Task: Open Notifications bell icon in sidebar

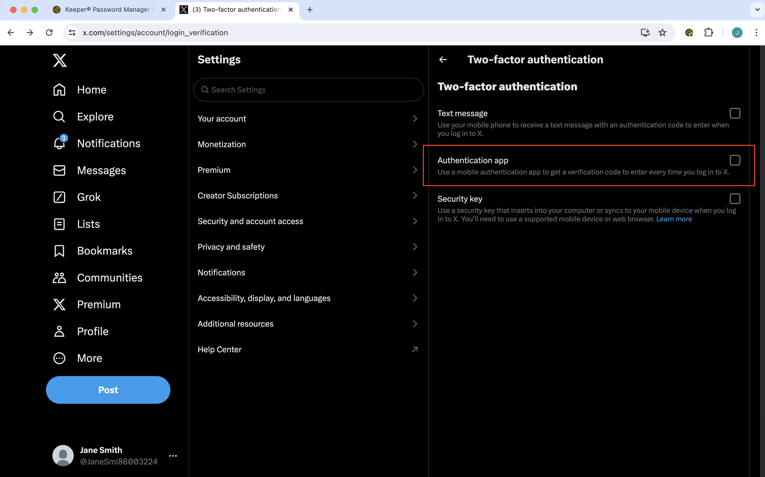Action: [x=59, y=143]
